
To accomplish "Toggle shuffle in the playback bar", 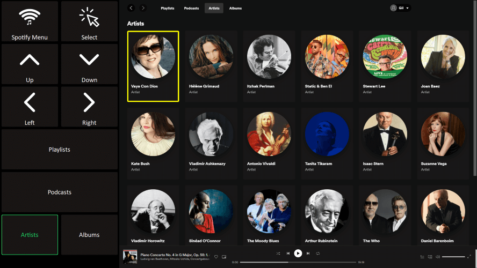I will tap(278, 253).
